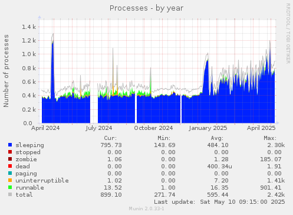Click the 'zombie' legend label

pos(26,159)
